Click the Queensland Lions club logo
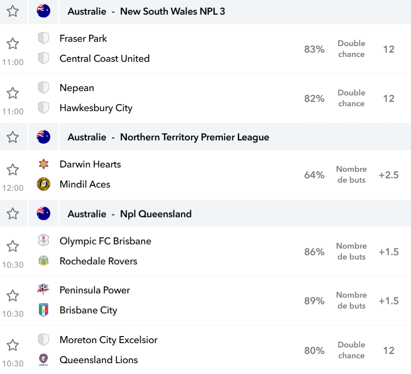The width and height of the screenshot is (411, 374). click(x=43, y=359)
